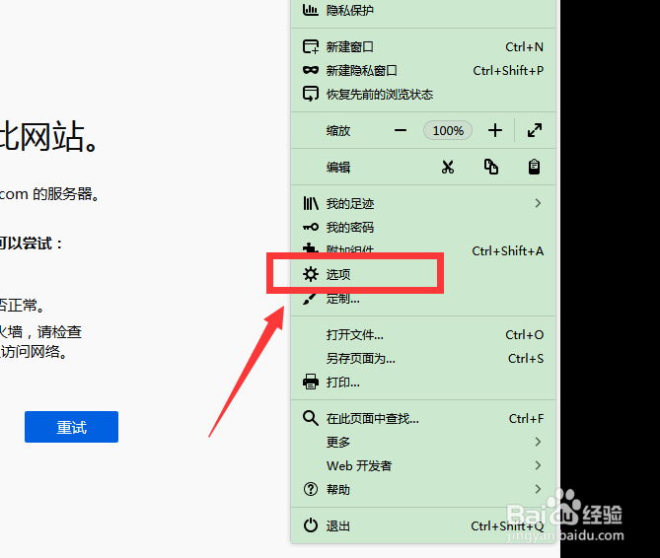The height and width of the screenshot is (558, 660).
Task: Click the 缩放 label
Action: tap(338, 131)
